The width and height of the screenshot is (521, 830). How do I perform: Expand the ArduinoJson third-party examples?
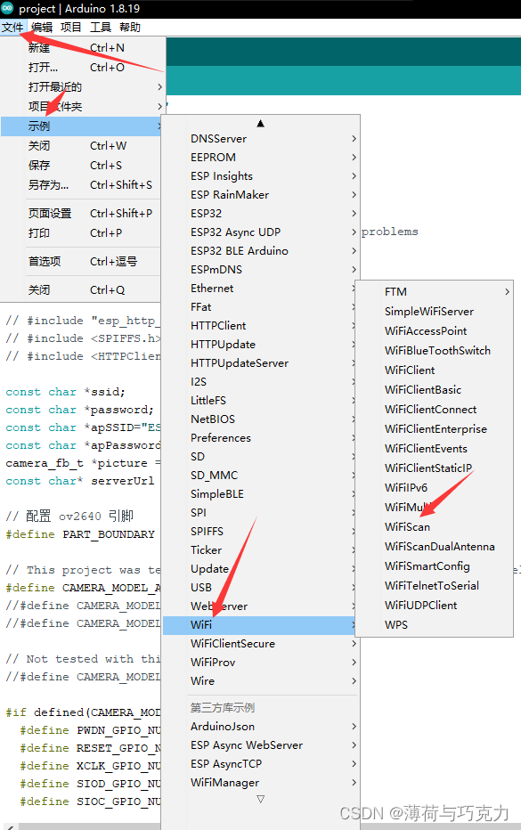tap(261, 727)
